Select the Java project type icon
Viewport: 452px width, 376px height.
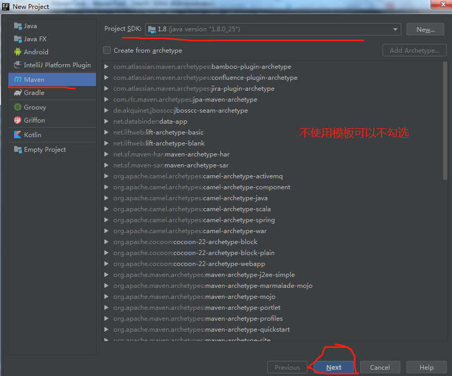[x=18, y=26]
